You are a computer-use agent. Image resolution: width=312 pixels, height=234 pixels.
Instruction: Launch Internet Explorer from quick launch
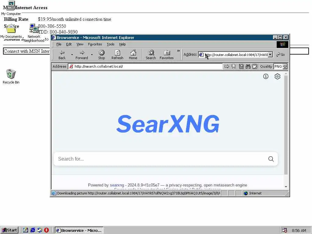pyautogui.click(x=33, y=230)
